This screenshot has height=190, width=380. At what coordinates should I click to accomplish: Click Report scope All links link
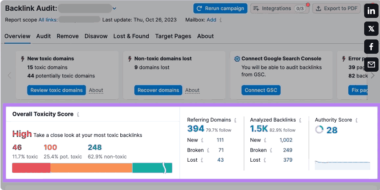pyautogui.click(x=48, y=20)
